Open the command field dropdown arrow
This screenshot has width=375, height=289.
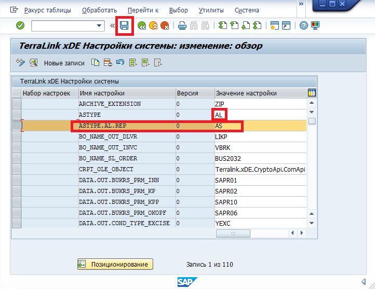[x=99, y=25]
